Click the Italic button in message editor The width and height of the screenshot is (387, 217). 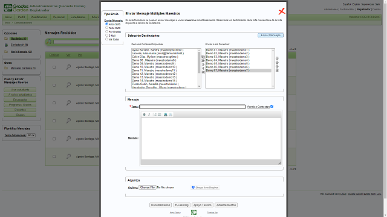(x=149, y=115)
